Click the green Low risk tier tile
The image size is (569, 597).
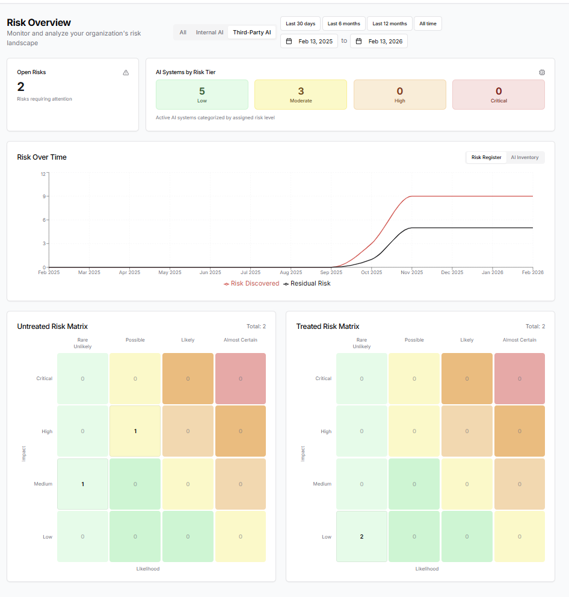coord(201,95)
